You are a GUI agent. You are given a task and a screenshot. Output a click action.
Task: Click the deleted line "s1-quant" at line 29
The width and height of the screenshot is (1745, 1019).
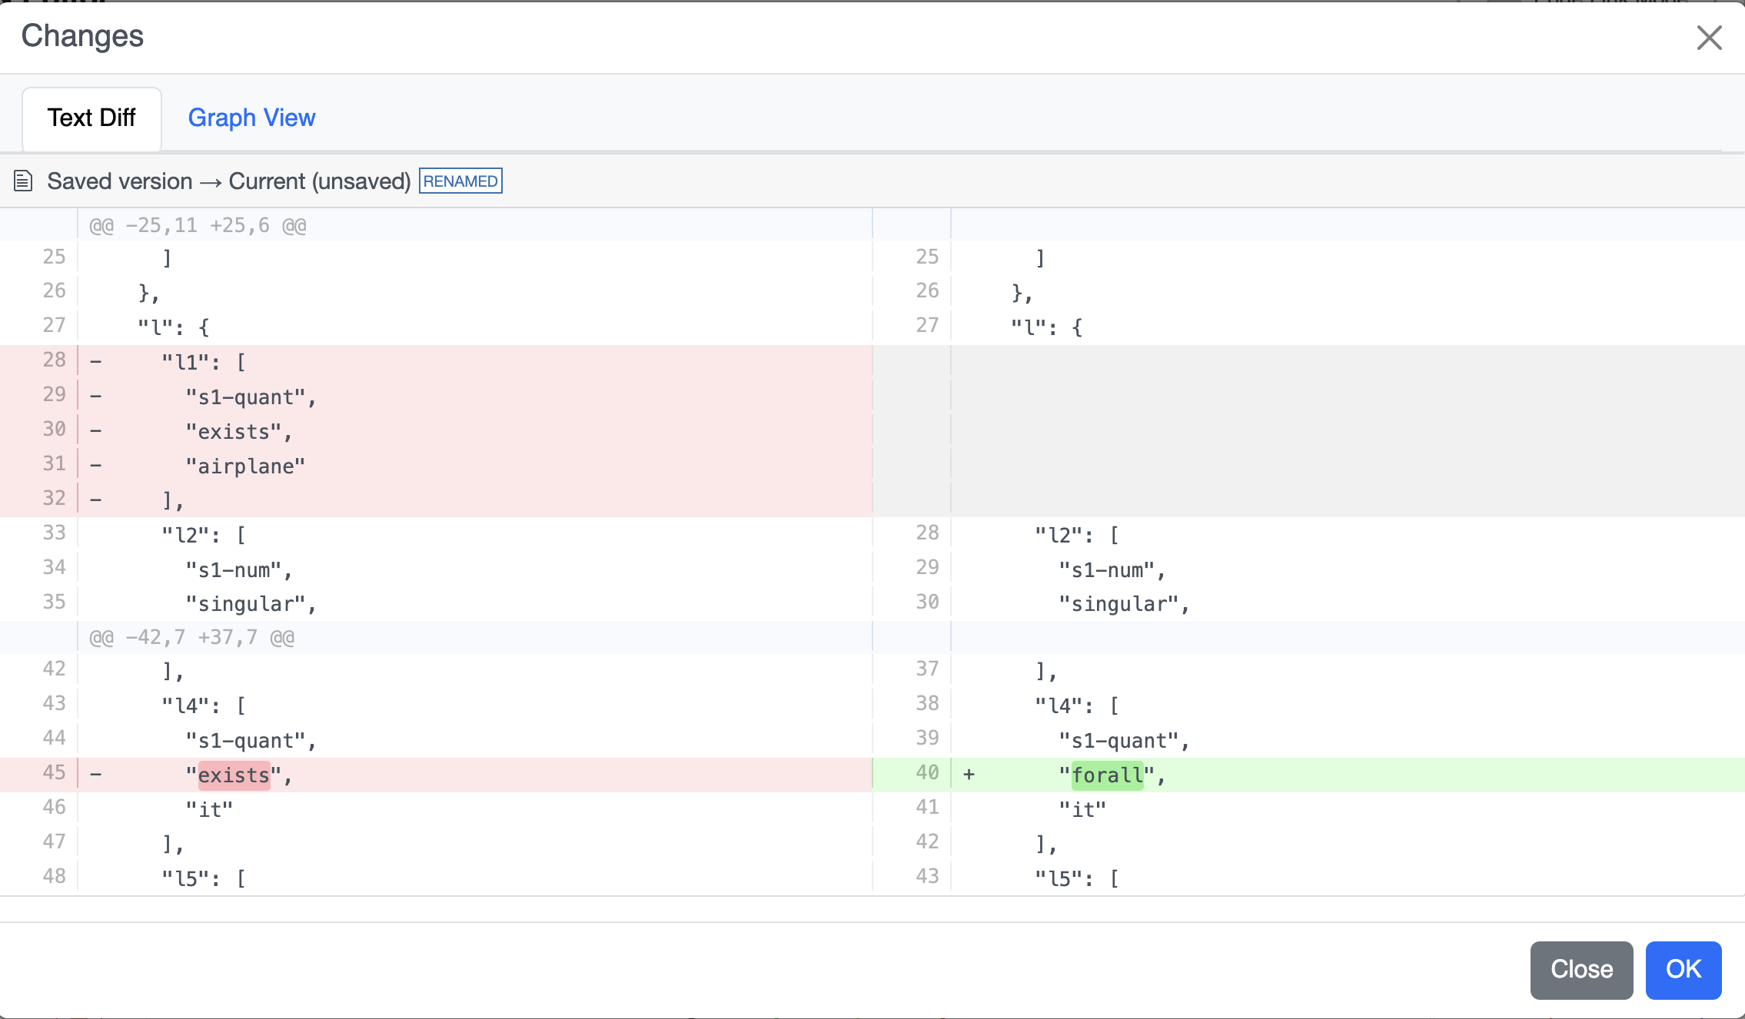point(248,396)
